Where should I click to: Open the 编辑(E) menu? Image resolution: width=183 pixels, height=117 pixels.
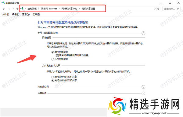(16, 14)
